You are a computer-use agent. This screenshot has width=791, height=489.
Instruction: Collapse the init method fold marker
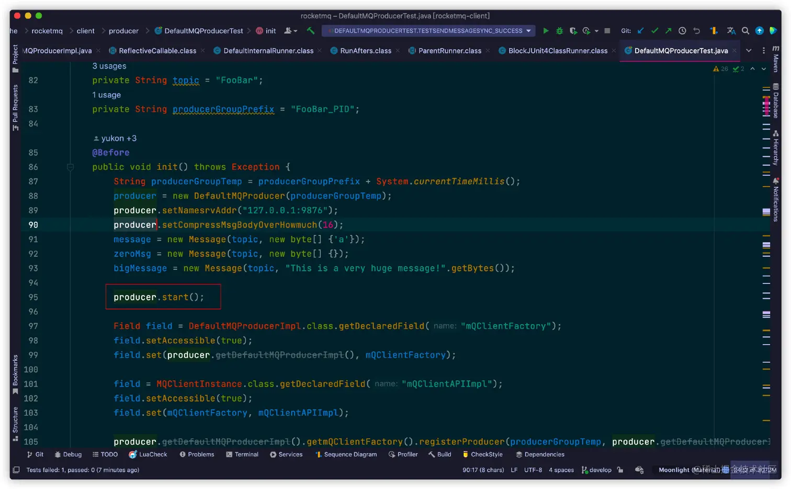[x=70, y=167]
